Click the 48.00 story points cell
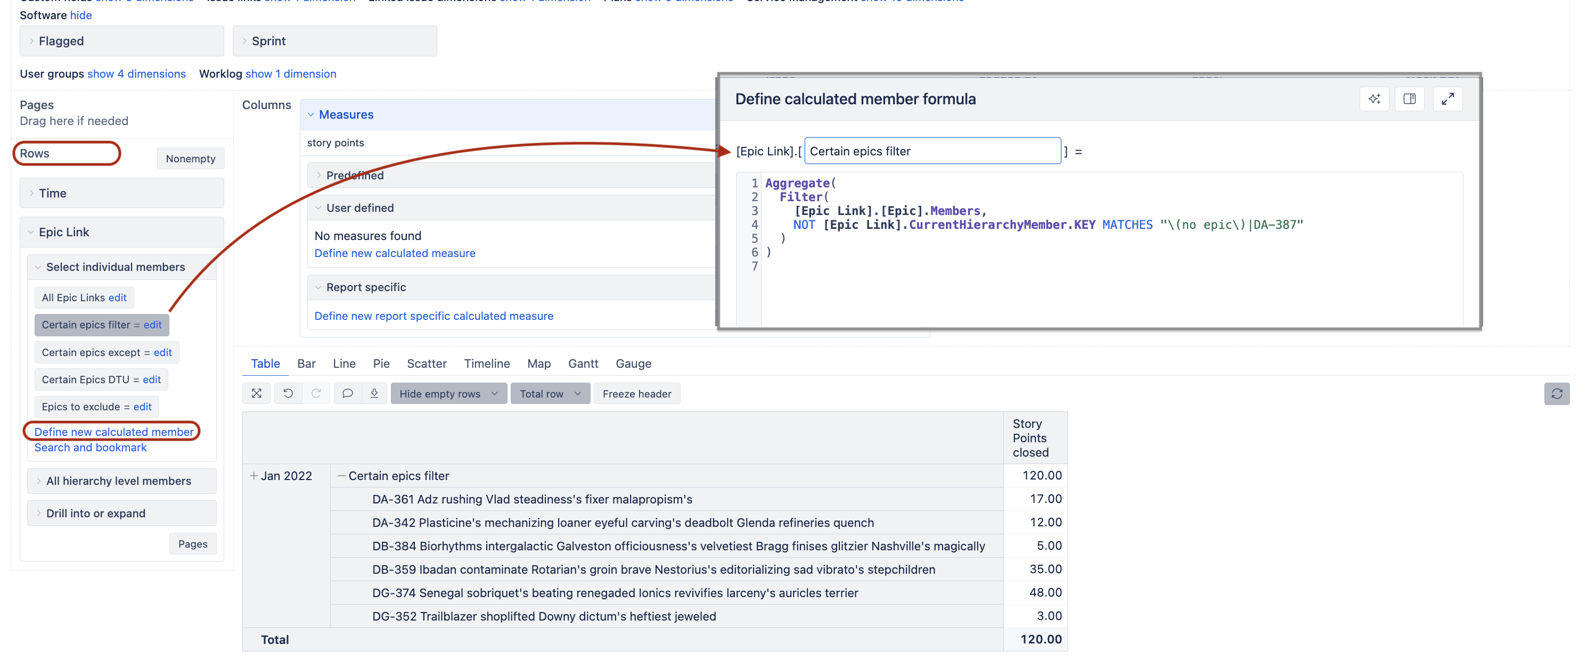 click(x=1035, y=593)
